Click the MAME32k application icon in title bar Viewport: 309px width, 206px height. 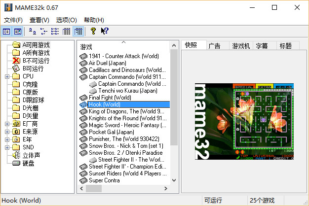click(8, 7)
